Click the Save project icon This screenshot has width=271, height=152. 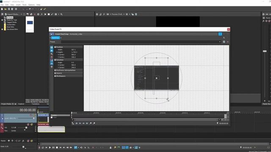(x=9, y=9)
